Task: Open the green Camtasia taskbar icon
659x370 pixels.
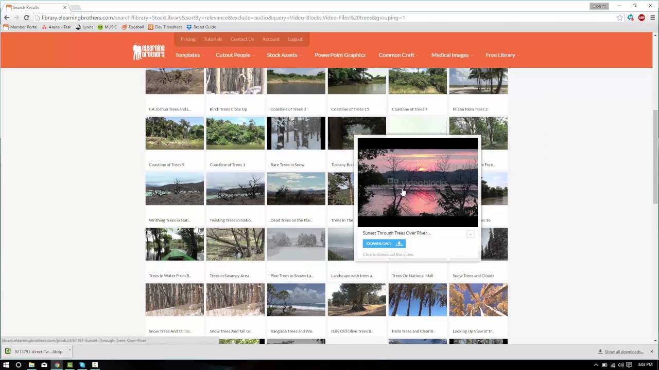Action: pos(70,365)
